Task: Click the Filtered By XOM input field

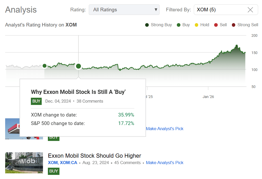Action: pyautogui.click(x=219, y=10)
